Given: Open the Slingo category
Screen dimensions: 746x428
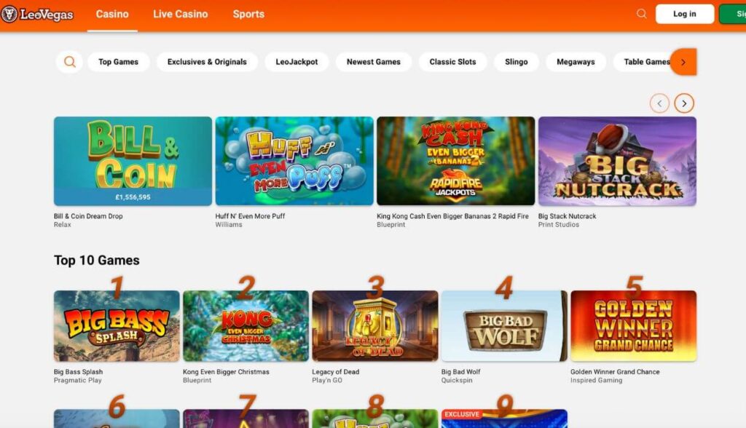Looking at the screenshot, I should click(x=517, y=62).
